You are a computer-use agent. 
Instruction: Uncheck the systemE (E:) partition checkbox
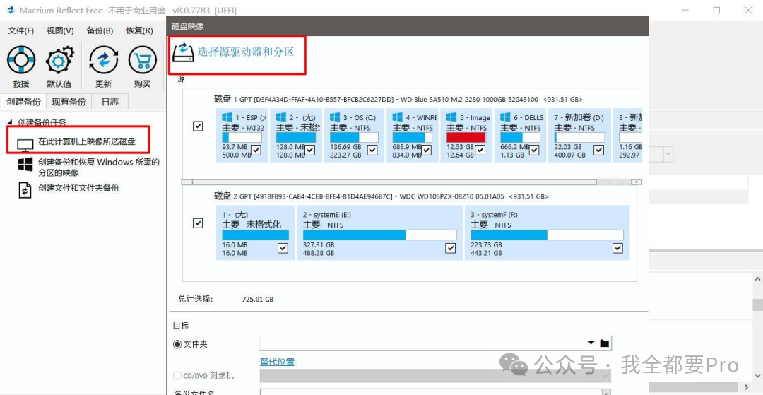click(451, 248)
